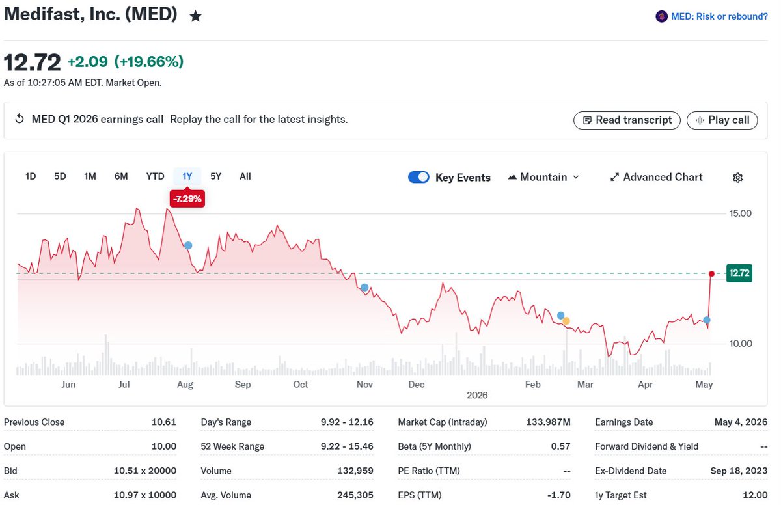The height and width of the screenshot is (505, 781).
Task: Click the red current price dot on chart
Action: pyautogui.click(x=711, y=273)
